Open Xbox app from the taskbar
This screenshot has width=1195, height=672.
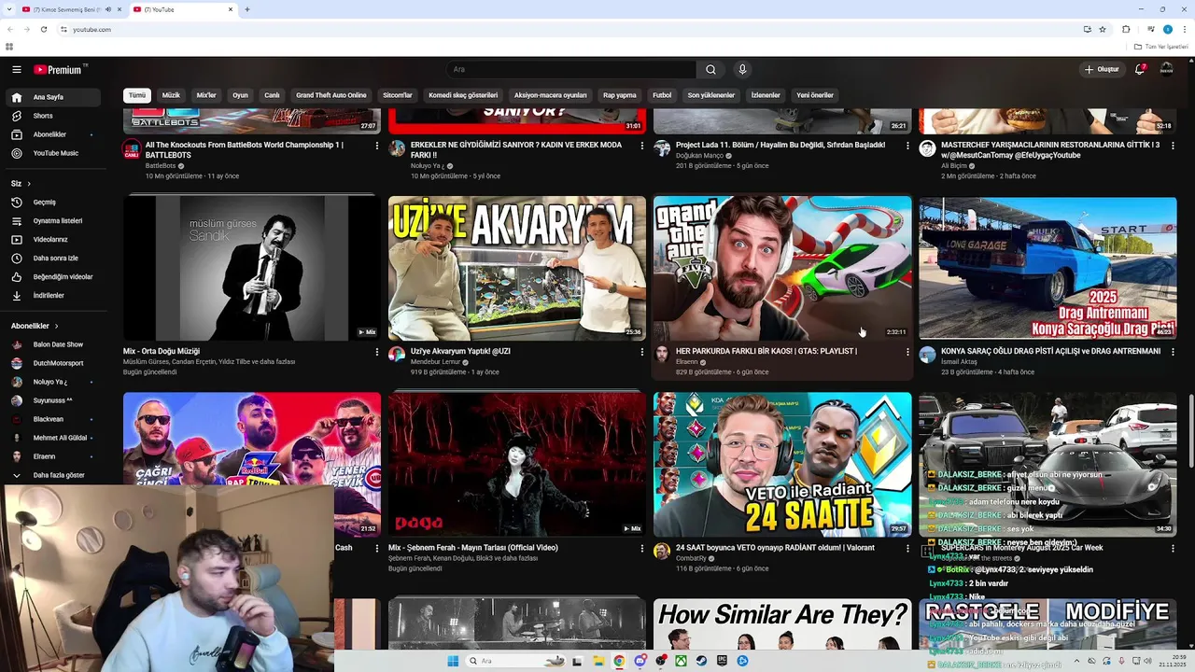point(681,661)
